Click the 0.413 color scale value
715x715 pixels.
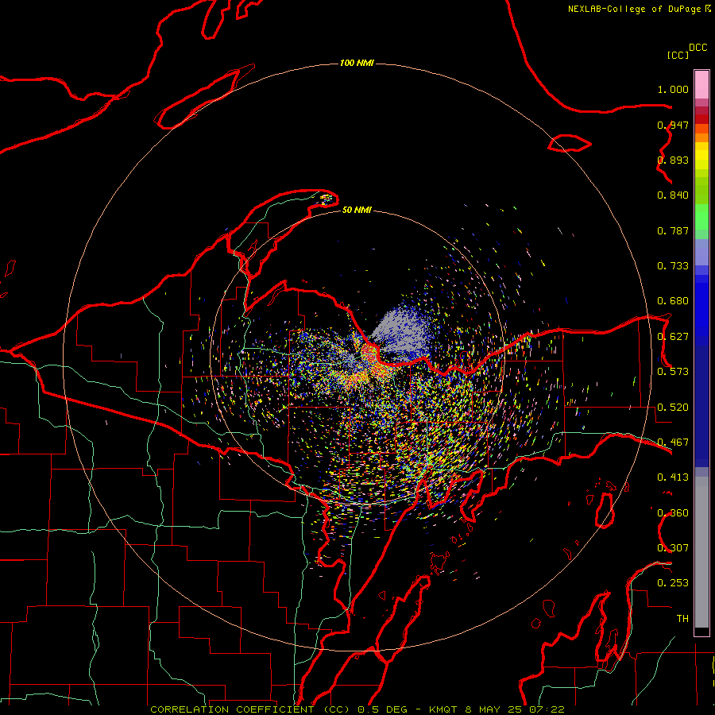coord(673,477)
